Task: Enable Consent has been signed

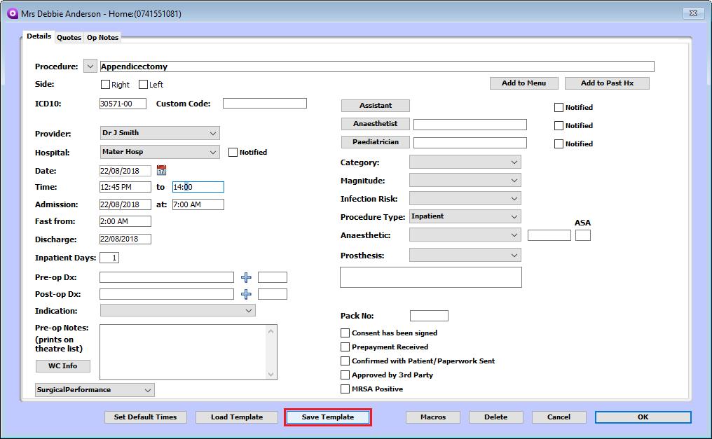Action: tap(345, 333)
